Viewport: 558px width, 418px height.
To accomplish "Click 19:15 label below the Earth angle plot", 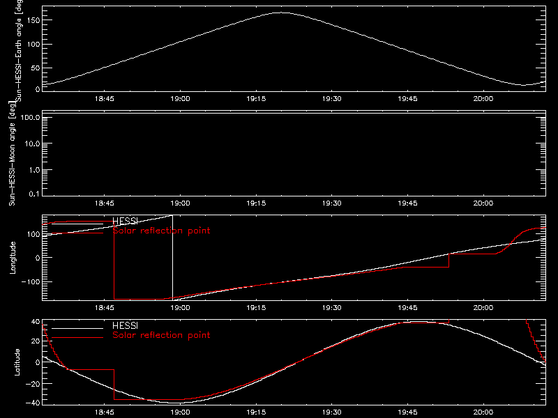I will [256, 99].
